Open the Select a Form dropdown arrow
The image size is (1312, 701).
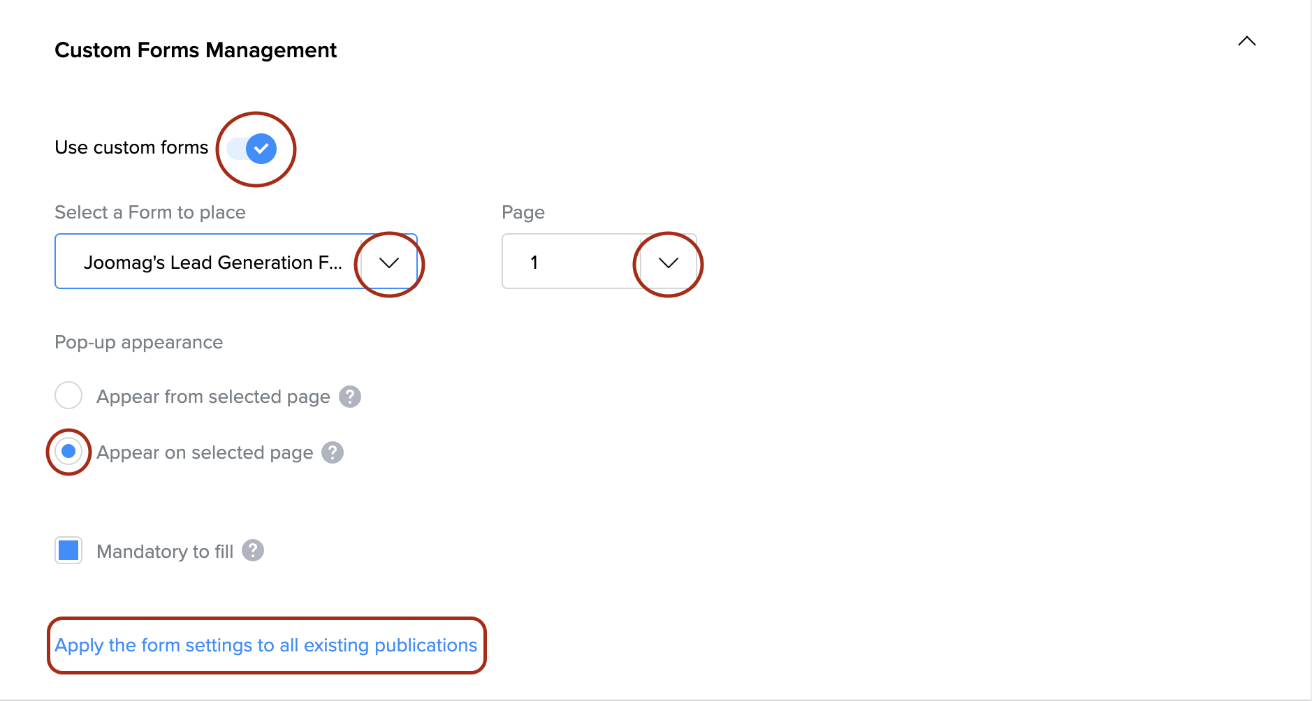[x=388, y=263]
